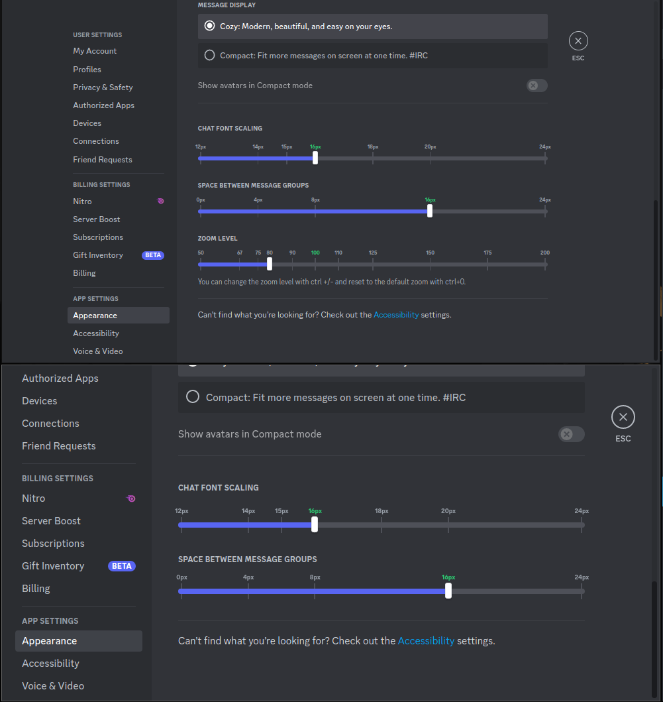
Task: Select Appearance tab in upper window sidebar
Action: [118, 315]
